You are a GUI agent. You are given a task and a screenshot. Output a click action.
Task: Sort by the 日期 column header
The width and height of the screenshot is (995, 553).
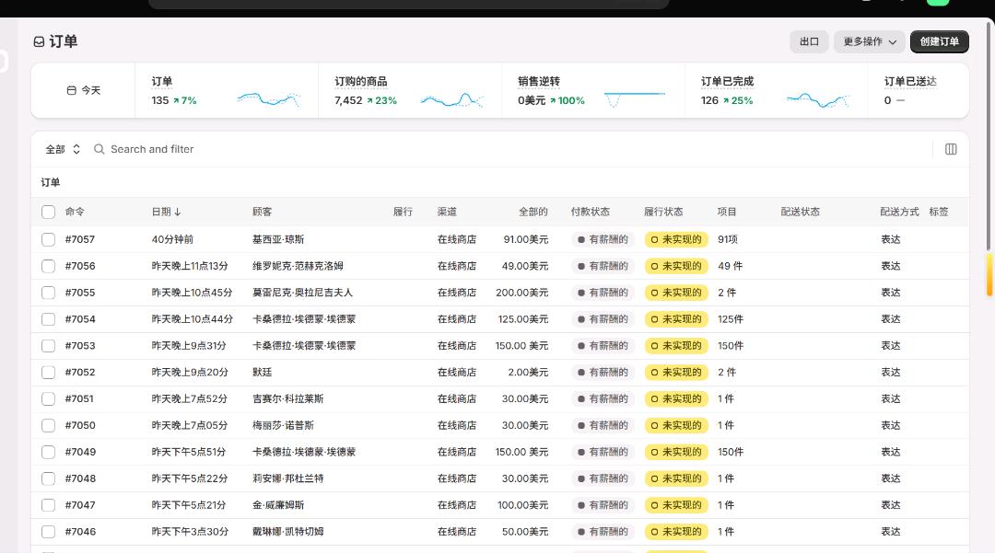[166, 212]
